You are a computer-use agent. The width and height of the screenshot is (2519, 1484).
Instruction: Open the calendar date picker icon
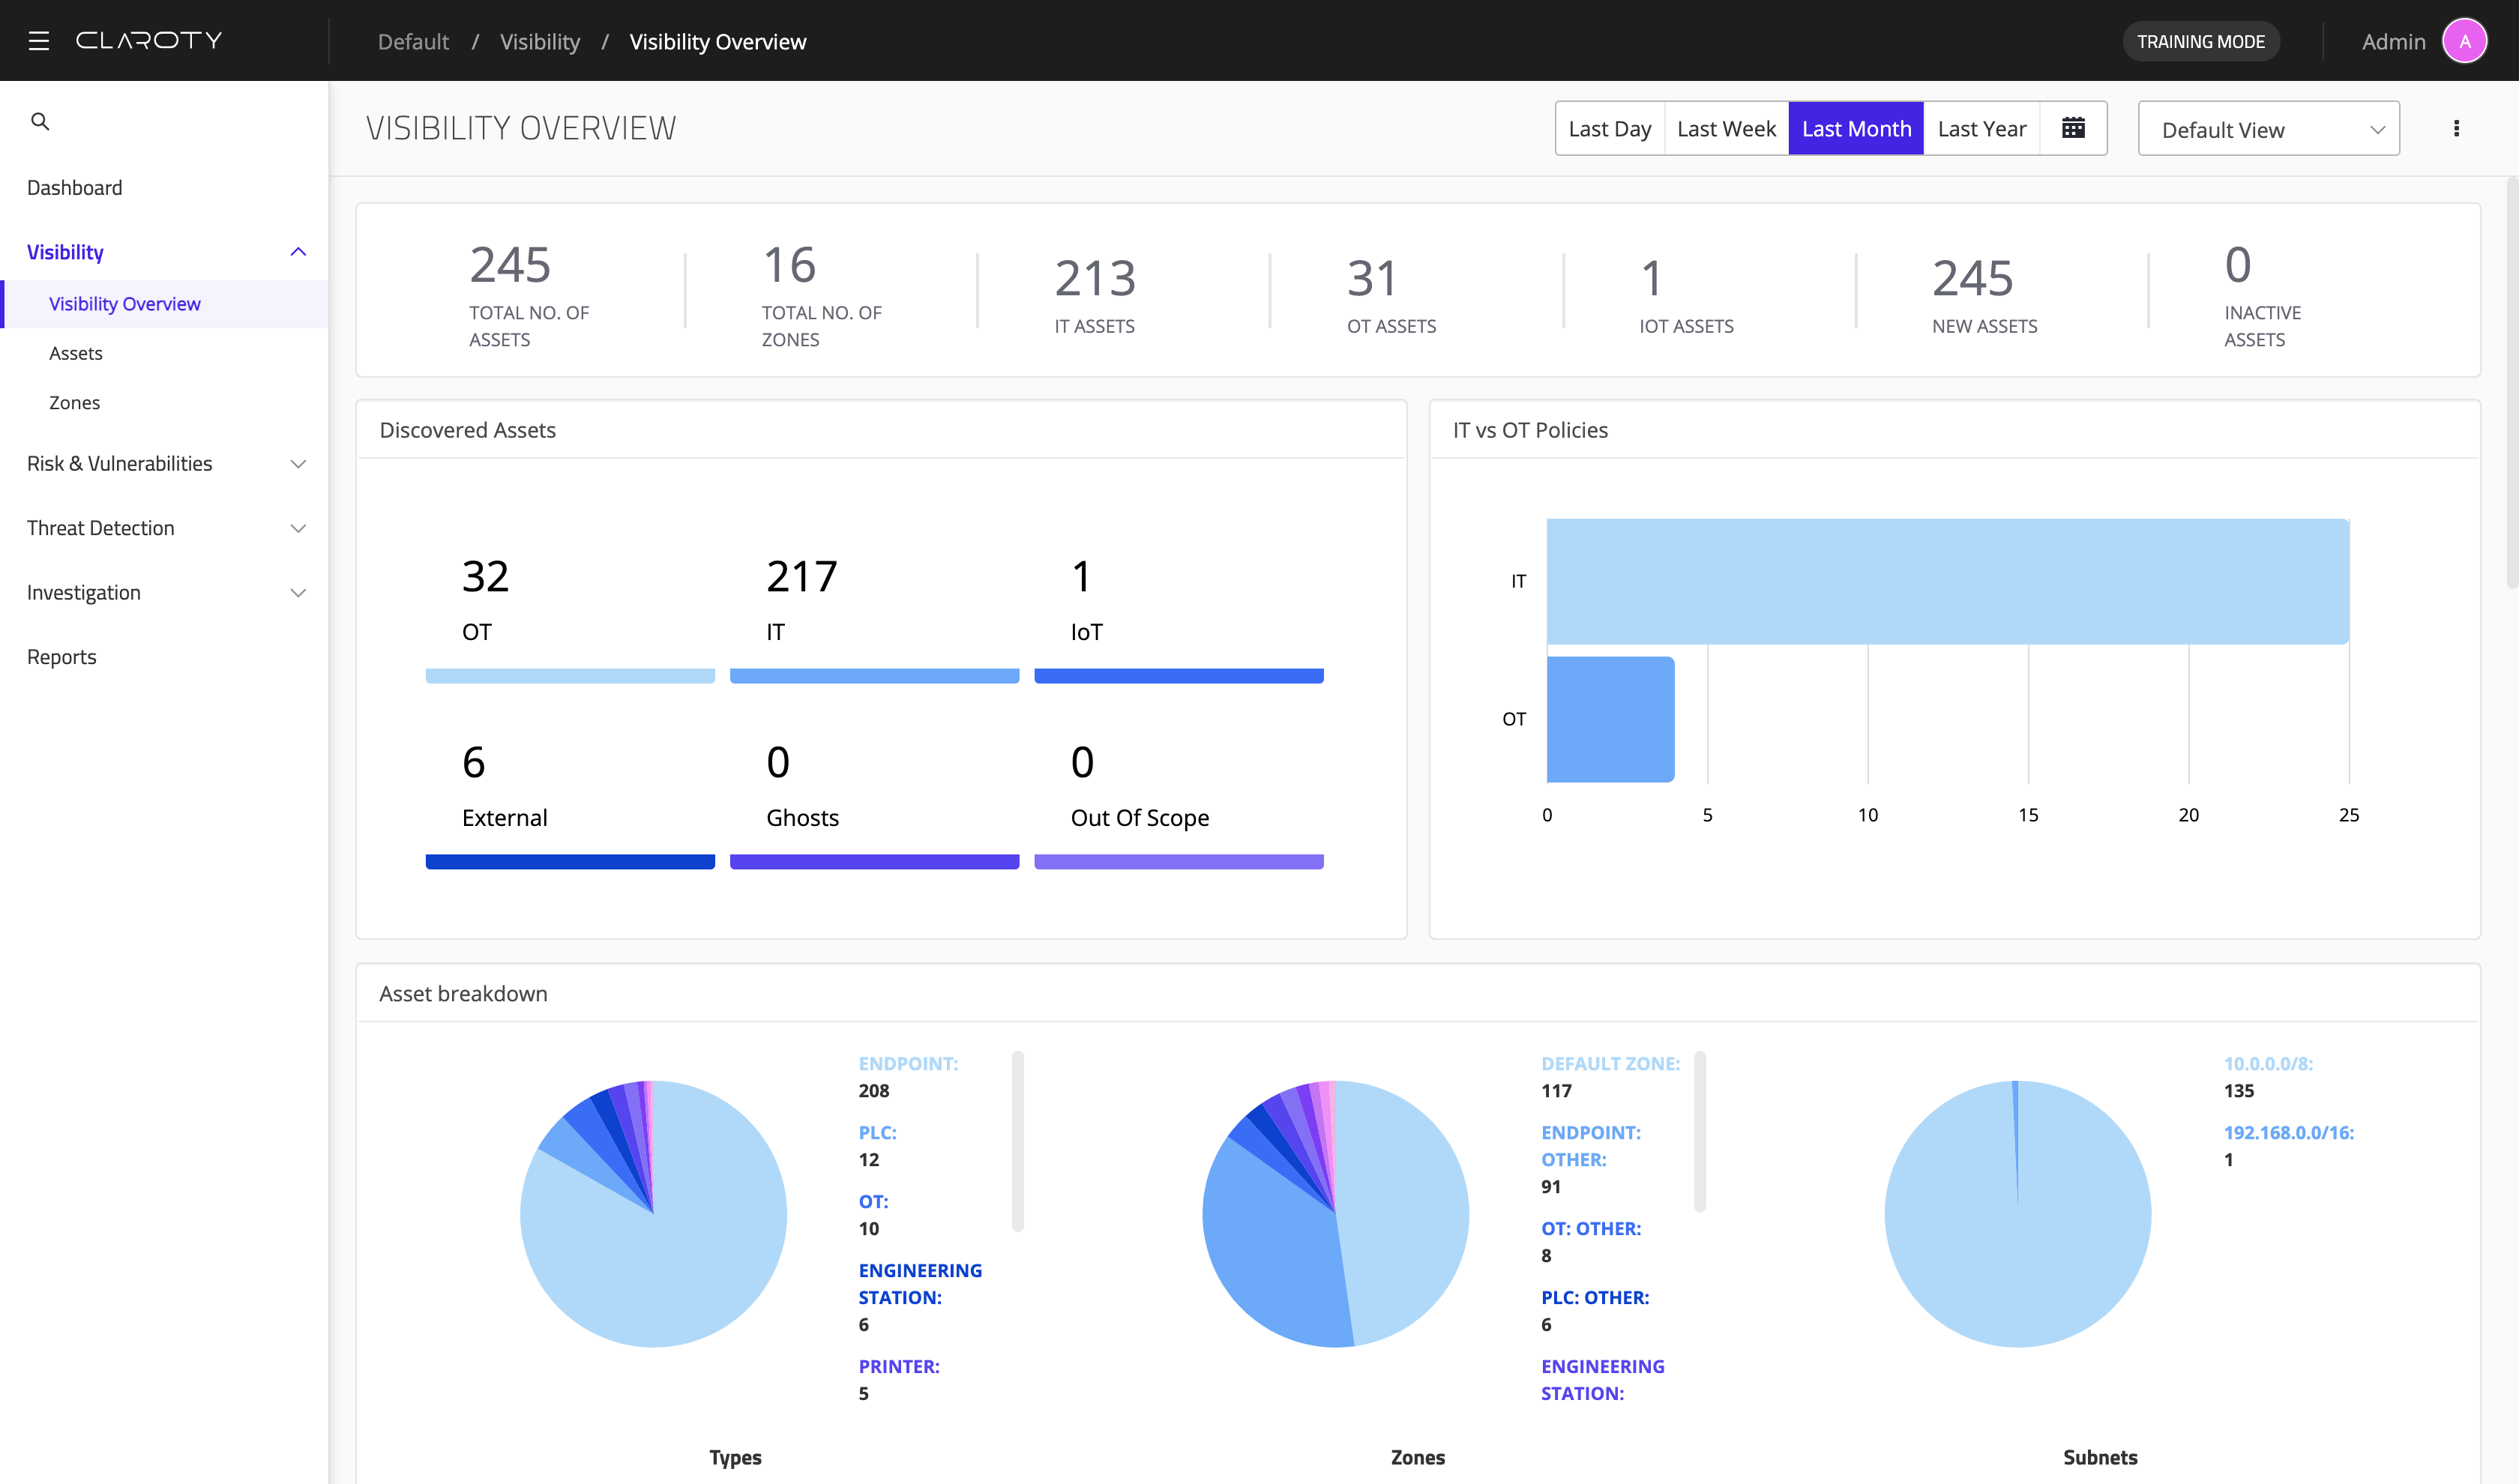[x=2073, y=128]
